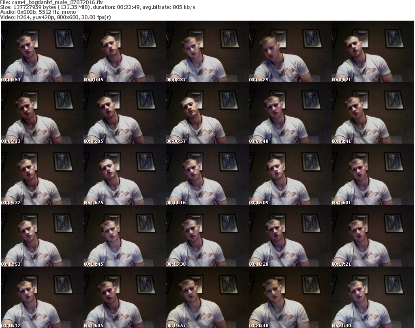The height and width of the screenshot is (328, 415).
Task: Pick the thumbnail timestamped 00:17:21
Action: click(373, 236)
